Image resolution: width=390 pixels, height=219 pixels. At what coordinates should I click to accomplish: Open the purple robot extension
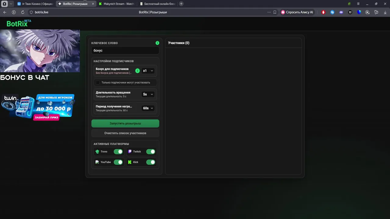coord(341,12)
